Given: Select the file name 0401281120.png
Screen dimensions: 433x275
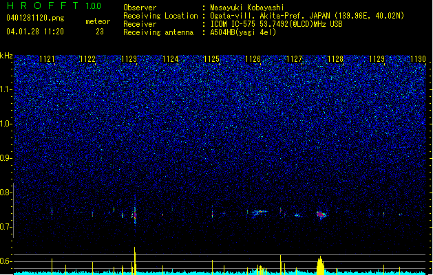Looking at the screenshot, I should [x=35, y=18].
